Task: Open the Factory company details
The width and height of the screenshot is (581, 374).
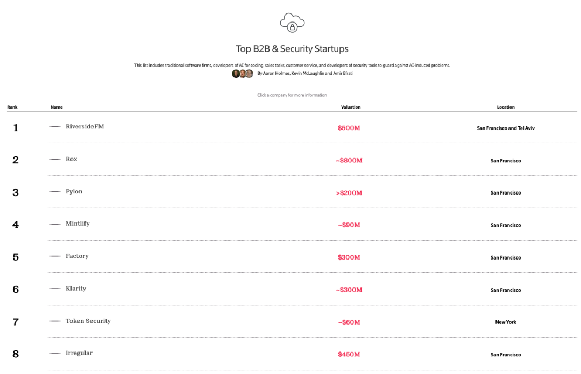Action: [77, 256]
